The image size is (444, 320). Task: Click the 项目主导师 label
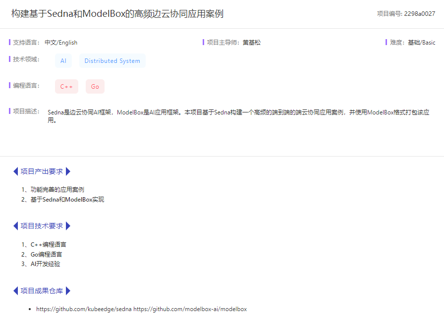pos(223,43)
